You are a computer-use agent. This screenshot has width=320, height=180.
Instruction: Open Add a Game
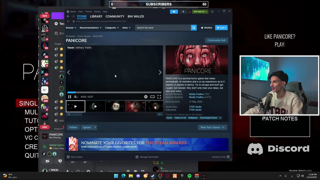click(74, 157)
